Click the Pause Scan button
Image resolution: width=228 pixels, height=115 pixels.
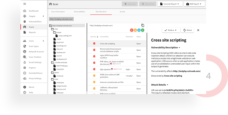pyautogui.click(x=148, y=4)
